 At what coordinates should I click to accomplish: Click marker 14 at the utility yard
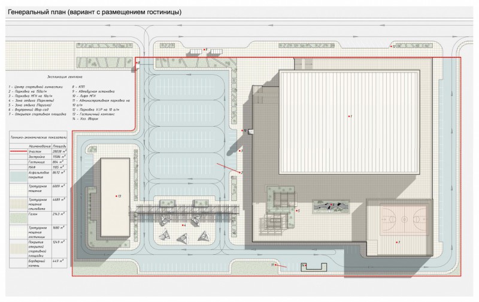point(304,265)
